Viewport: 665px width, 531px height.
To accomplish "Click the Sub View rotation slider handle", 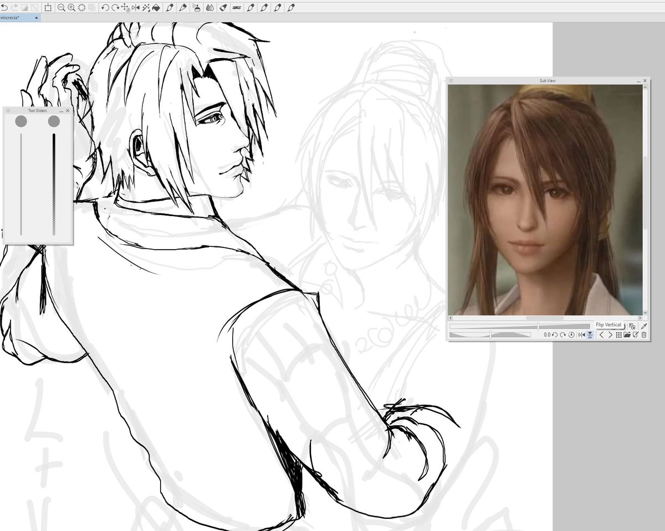I will click(490, 334).
